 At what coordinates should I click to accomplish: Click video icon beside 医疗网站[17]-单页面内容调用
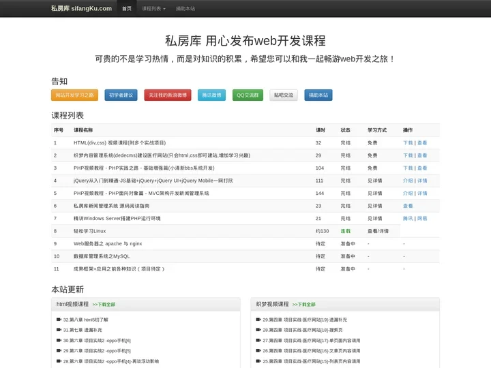point(258,340)
